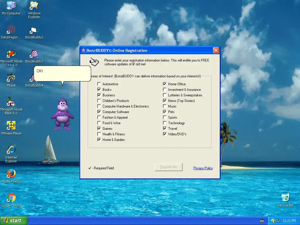Select the DataWagon desktop shortcut
Screen dimensions: 300x225
pyautogui.click(x=11, y=32)
